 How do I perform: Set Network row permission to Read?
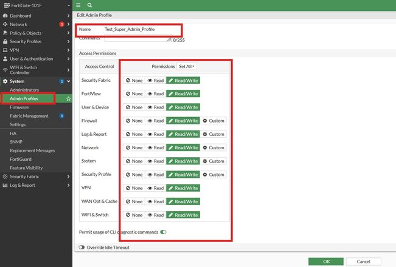pos(156,147)
